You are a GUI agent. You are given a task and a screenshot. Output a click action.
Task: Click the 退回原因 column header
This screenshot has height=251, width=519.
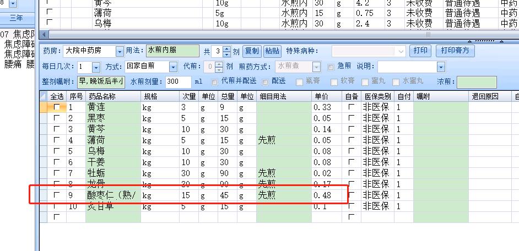point(490,96)
